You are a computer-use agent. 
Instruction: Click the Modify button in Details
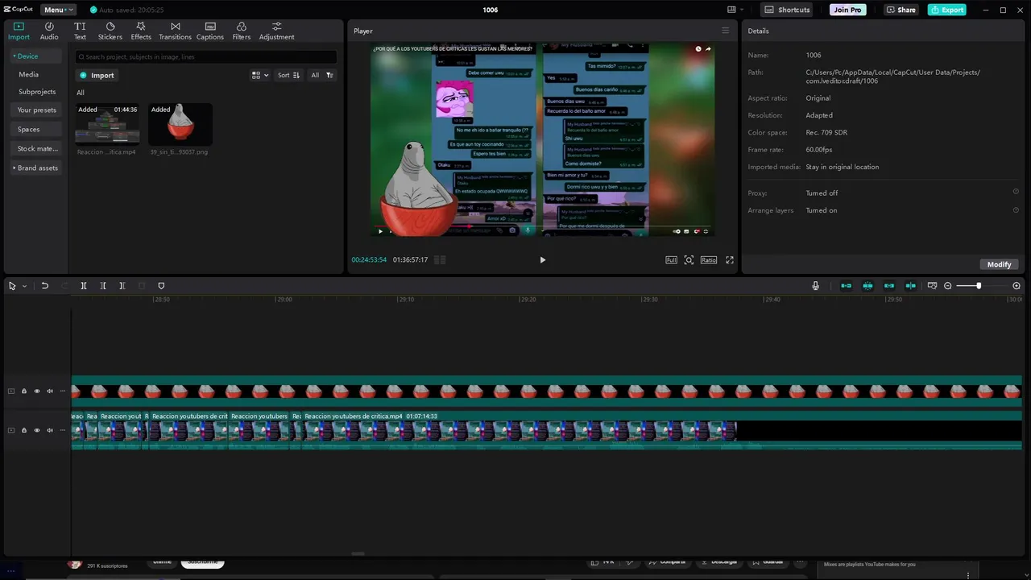[x=999, y=264]
